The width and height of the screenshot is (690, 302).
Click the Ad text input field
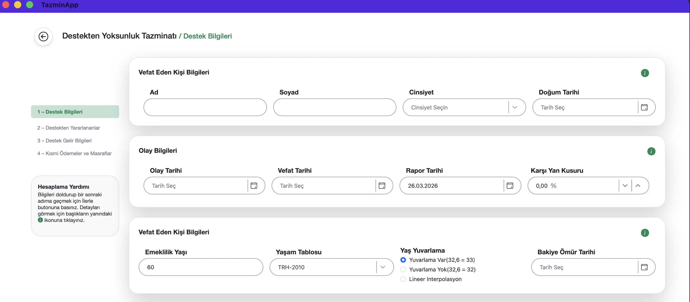point(205,107)
